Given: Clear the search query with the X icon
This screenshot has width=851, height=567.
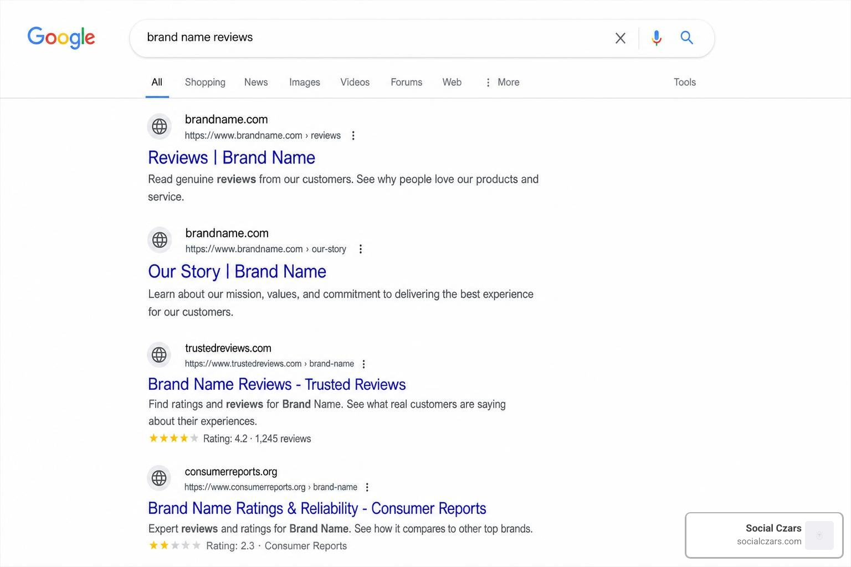Looking at the screenshot, I should 621,38.
